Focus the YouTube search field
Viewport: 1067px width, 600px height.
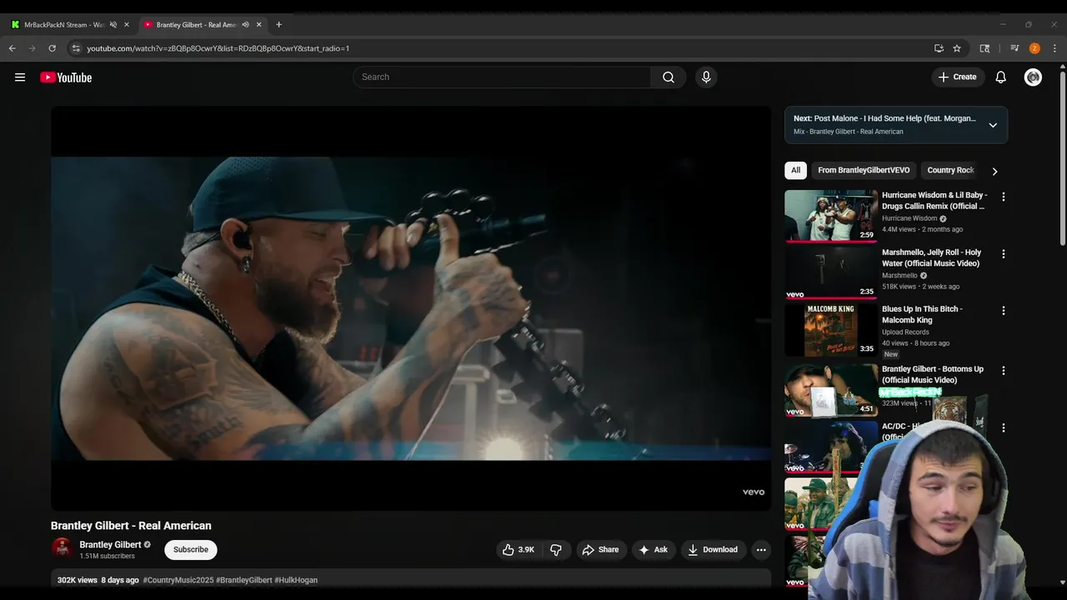(503, 77)
